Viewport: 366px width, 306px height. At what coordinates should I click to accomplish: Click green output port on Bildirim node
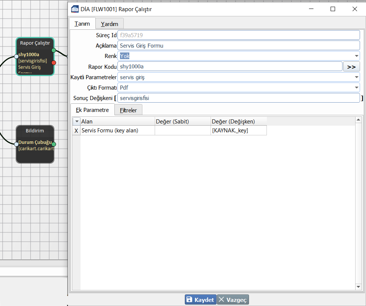(54, 144)
